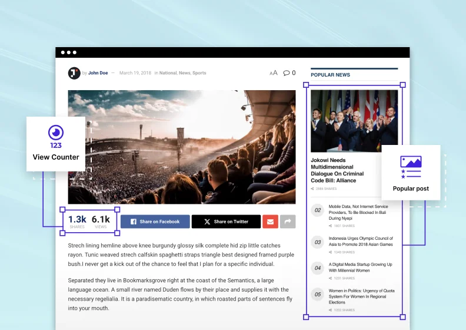Click the stadium crowd featured image
Image resolution: width=466 pixels, height=330 pixels.
(x=182, y=147)
